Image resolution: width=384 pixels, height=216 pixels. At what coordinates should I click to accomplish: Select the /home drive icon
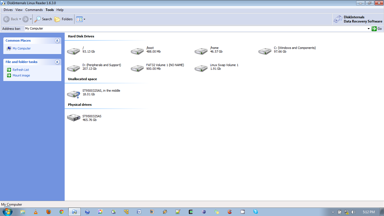click(x=201, y=51)
